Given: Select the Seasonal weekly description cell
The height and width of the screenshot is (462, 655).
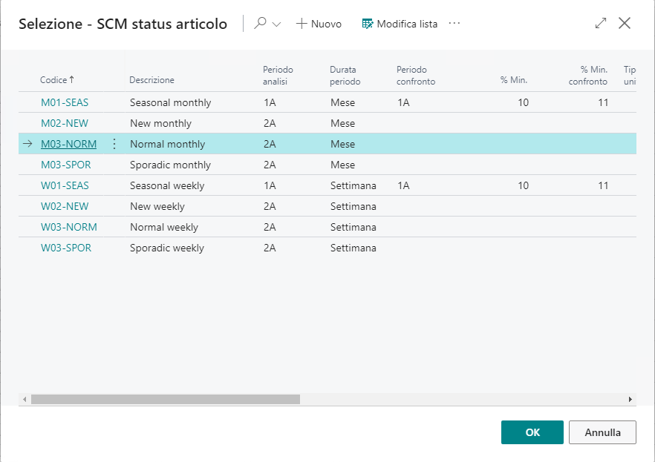Looking at the screenshot, I should coord(167,185).
